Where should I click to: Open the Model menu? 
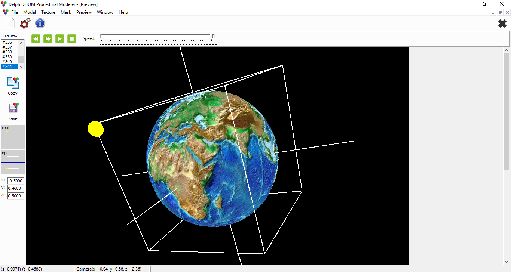pos(29,12)
